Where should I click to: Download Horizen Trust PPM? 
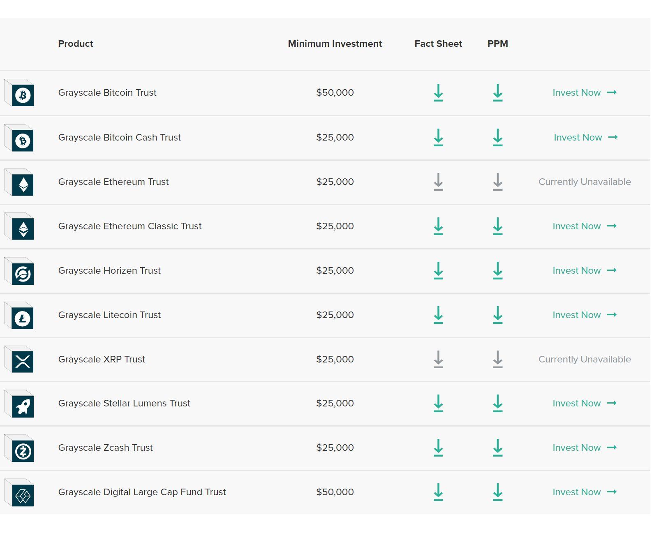click(x=497, y=270)
